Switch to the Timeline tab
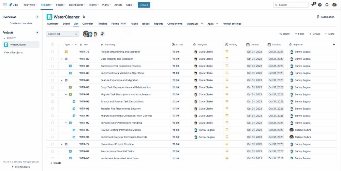The height and width of the screenshot is (171, 341). click(x=102, y=24)
